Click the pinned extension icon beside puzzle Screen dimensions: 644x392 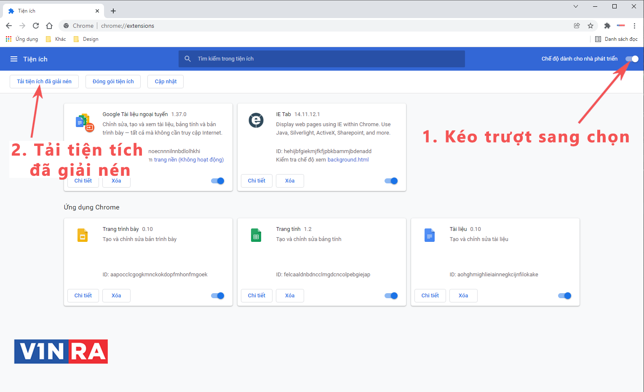click(x=621, y=26)
